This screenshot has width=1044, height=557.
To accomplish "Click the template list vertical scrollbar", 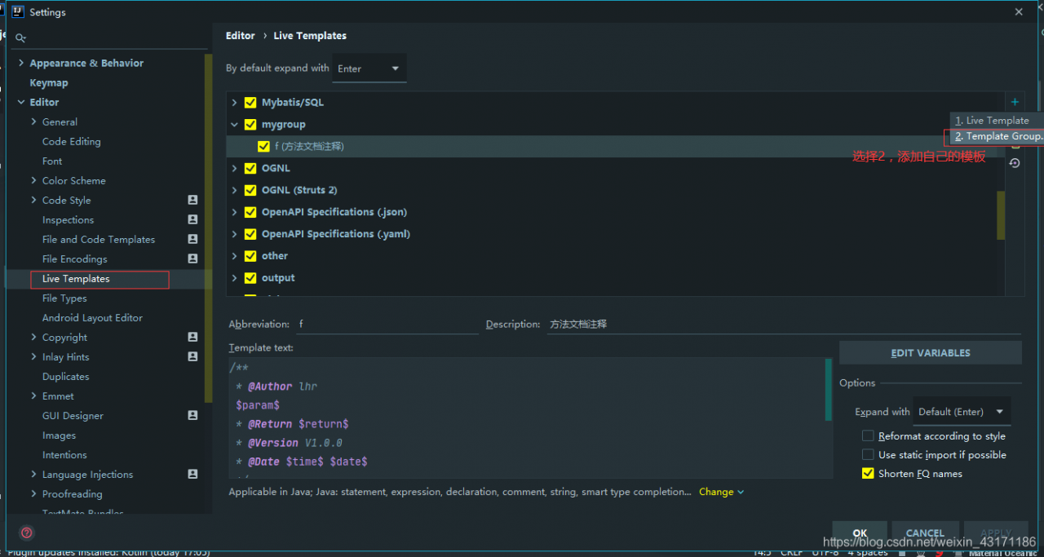I will (x=1001, y=216).
